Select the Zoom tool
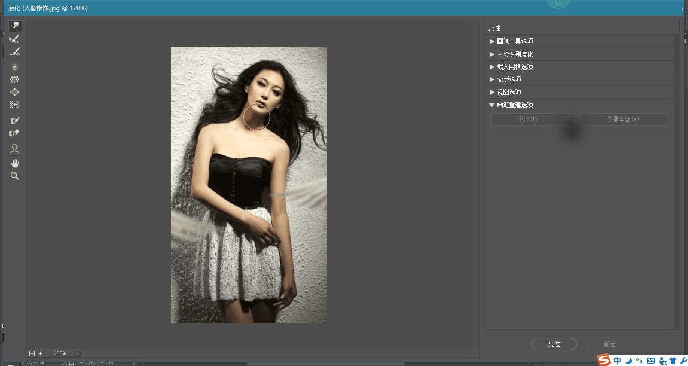Image resolution: width=688 pixels, height=366 pixels. point(15,176)
